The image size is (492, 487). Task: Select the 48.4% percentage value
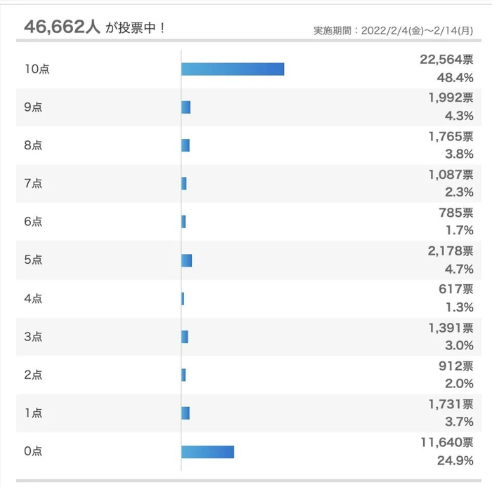pos(455,79)
